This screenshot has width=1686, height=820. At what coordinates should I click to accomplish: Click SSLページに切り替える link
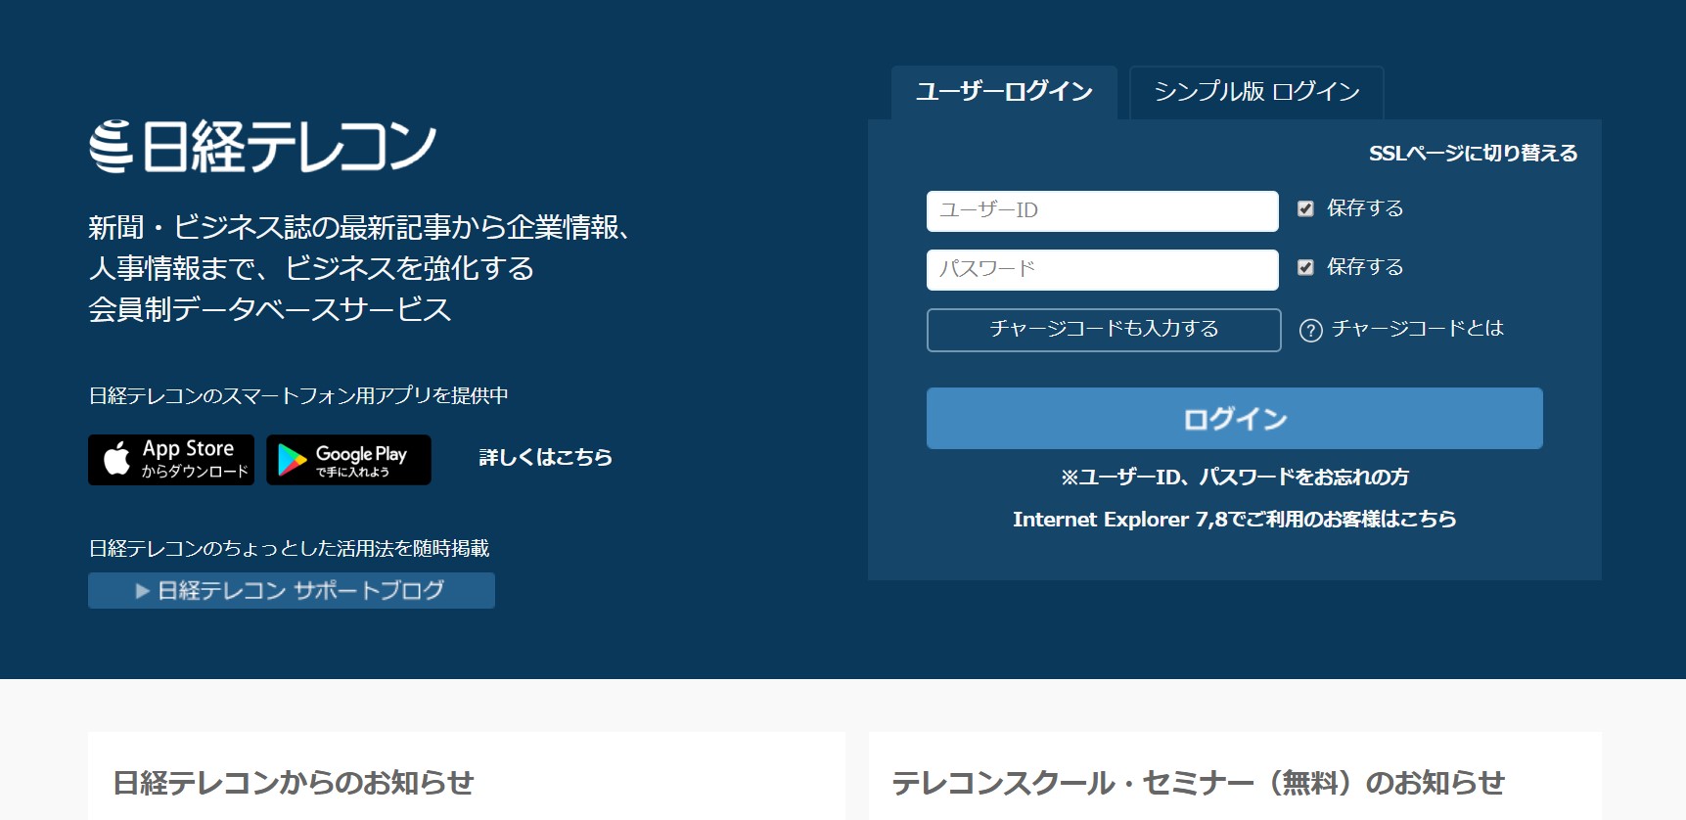click(1473, 154)
